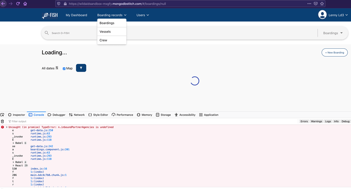Select Vessels from Boarding records menu
Image resolution: width=351 pixels, height=189 pixels.
click(x=105, y=32)
